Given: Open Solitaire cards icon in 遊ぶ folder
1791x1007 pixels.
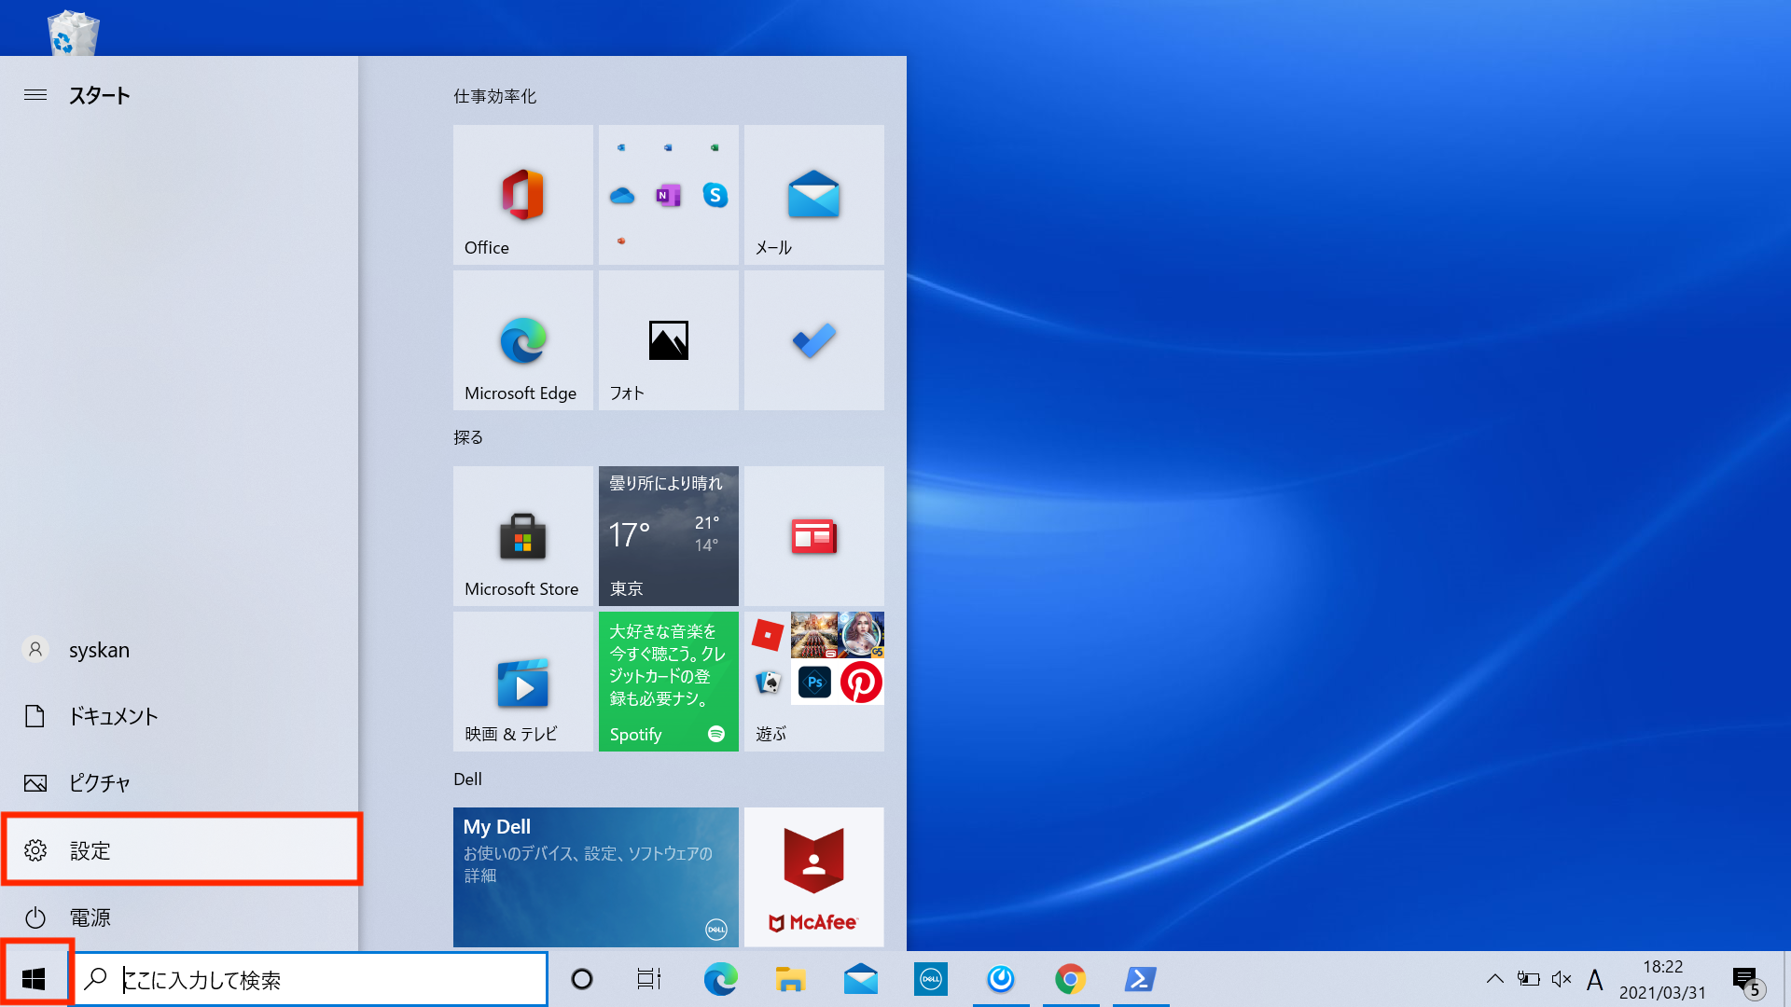Looking at the screenshot, I should (768, 683).
